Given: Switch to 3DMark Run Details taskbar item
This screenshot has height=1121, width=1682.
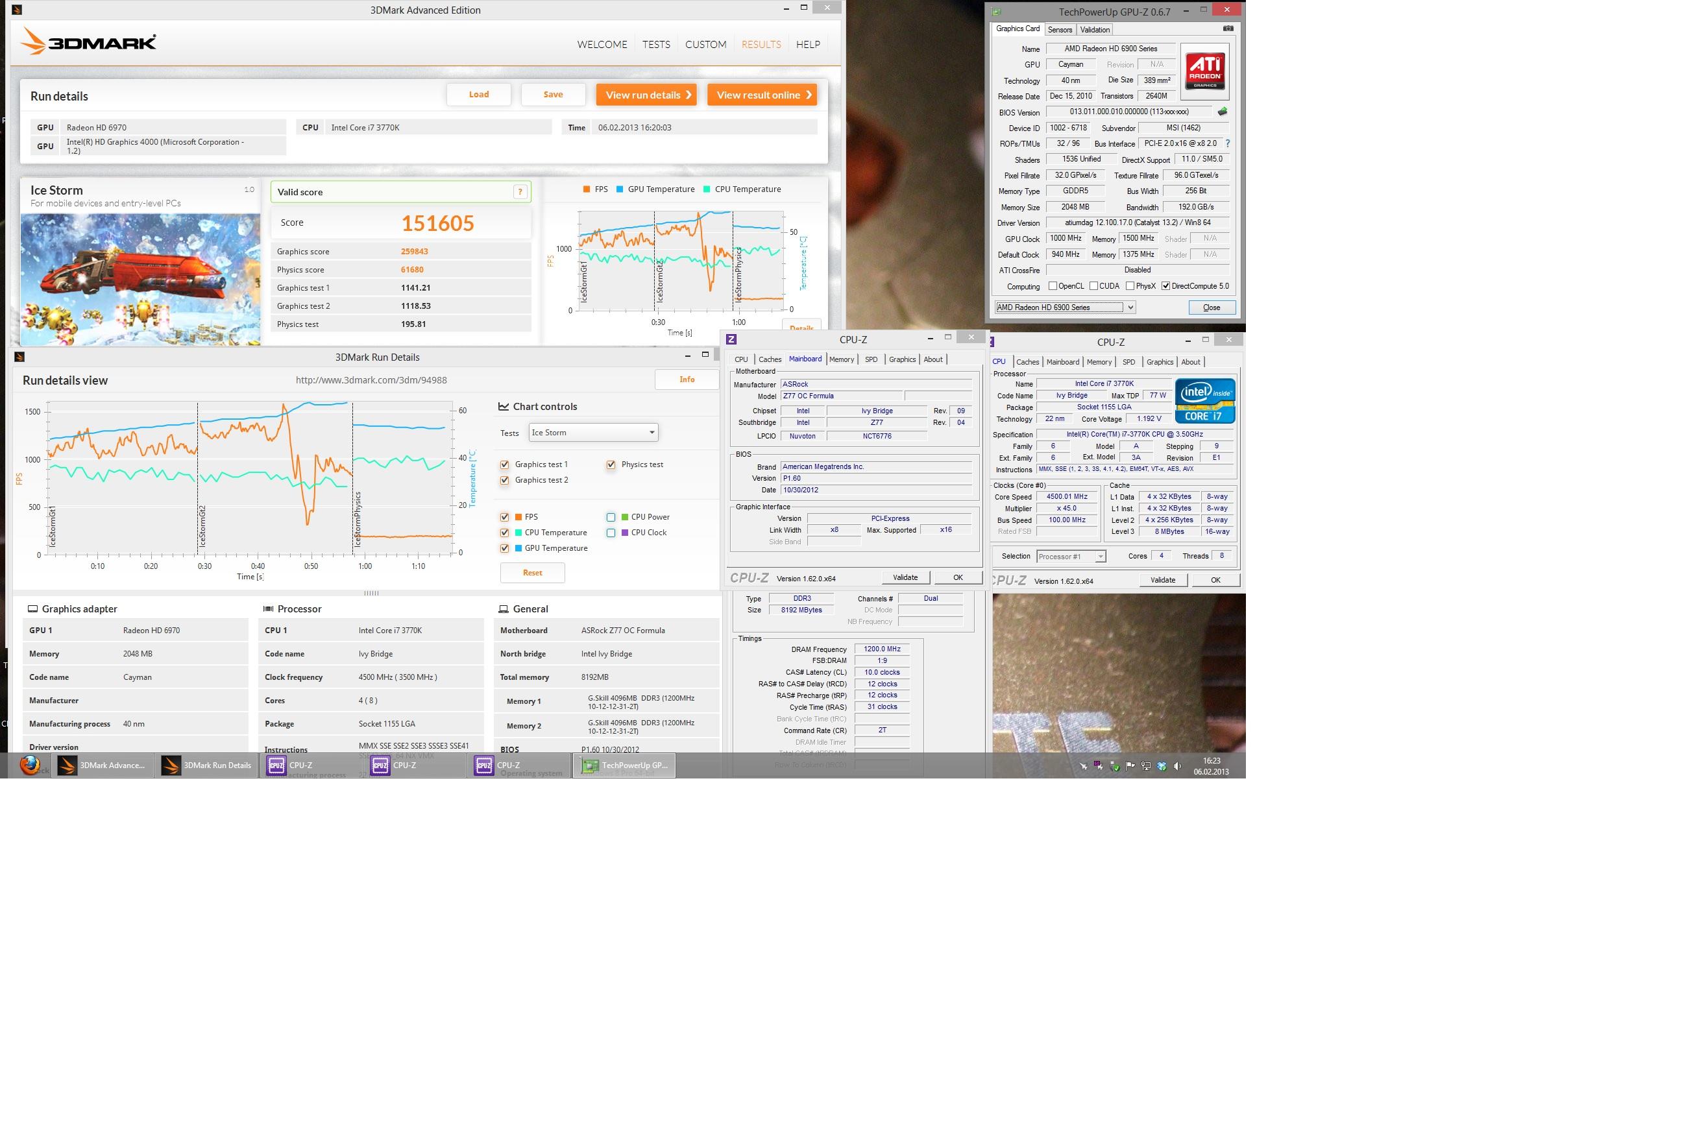Looking at the screenshot, I should 206,765.
